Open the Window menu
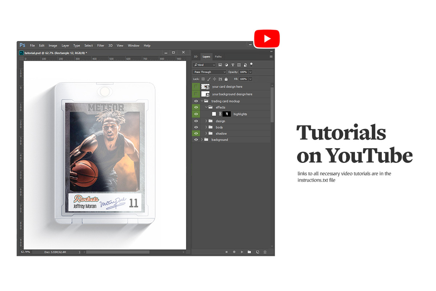 click(x=133, y=45)
